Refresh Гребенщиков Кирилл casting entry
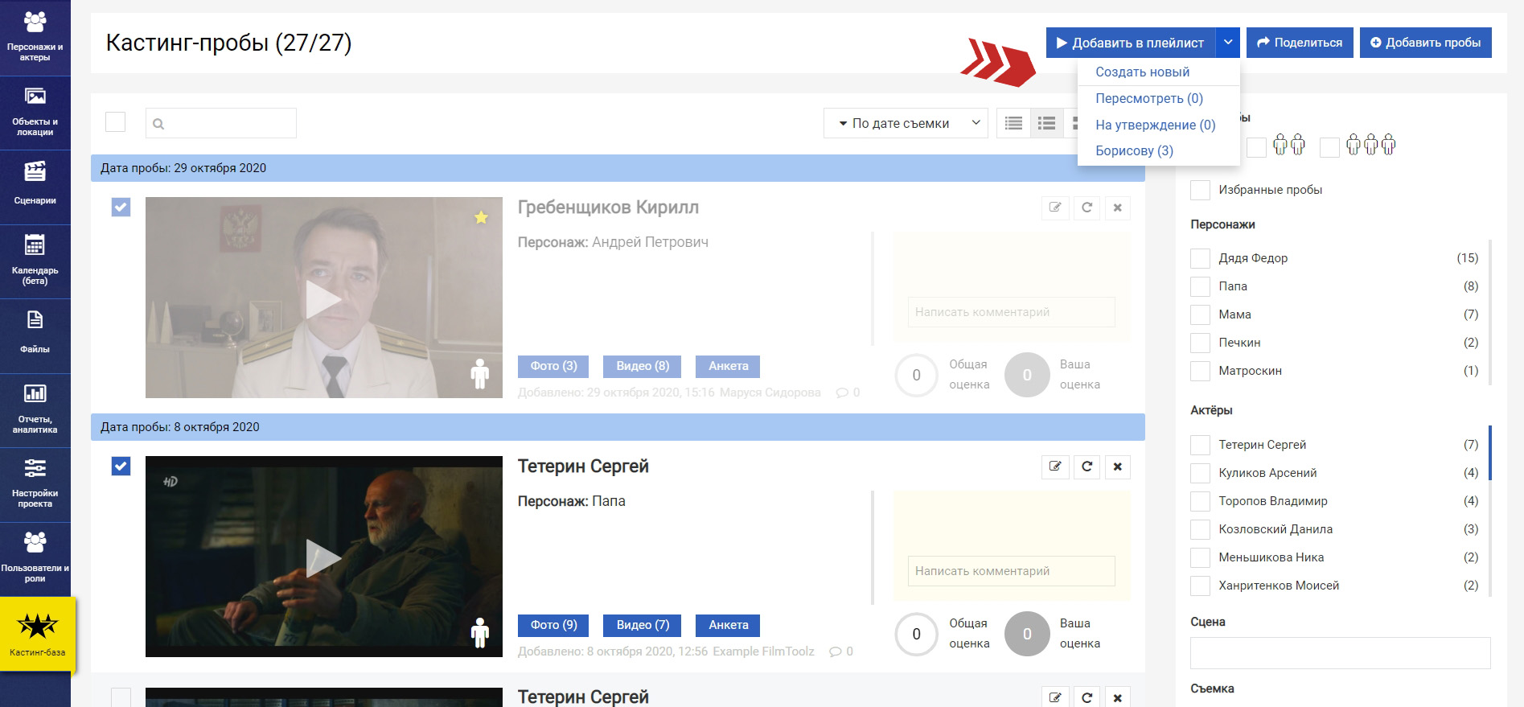This screenshot has height=707, width=1524. 1087,208
